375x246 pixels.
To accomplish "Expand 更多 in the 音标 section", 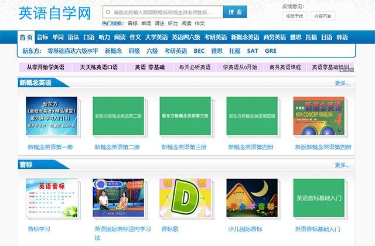I will click(x=342, y=165).
